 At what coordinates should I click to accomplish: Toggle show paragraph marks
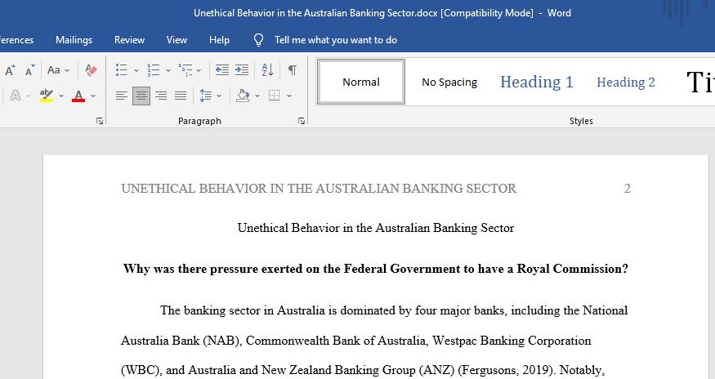(293, 70)
